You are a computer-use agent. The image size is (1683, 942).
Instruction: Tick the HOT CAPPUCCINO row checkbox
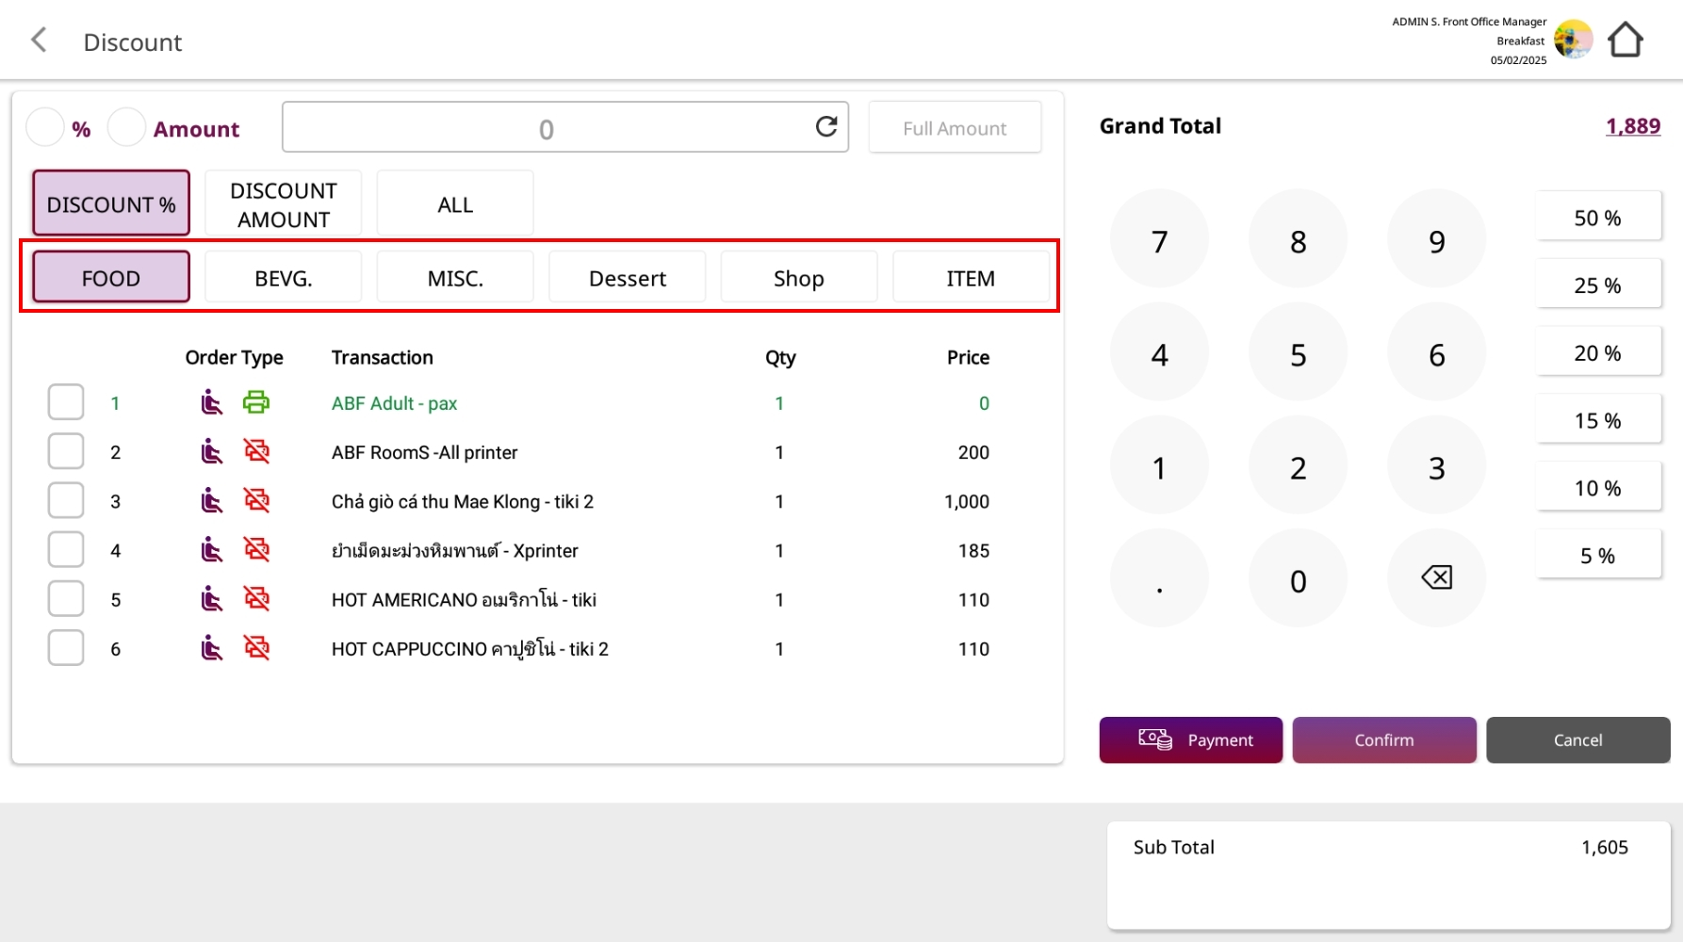coord(66,648)
